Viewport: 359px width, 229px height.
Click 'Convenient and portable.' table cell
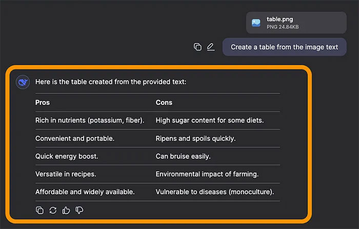click(x=75, y=138)
